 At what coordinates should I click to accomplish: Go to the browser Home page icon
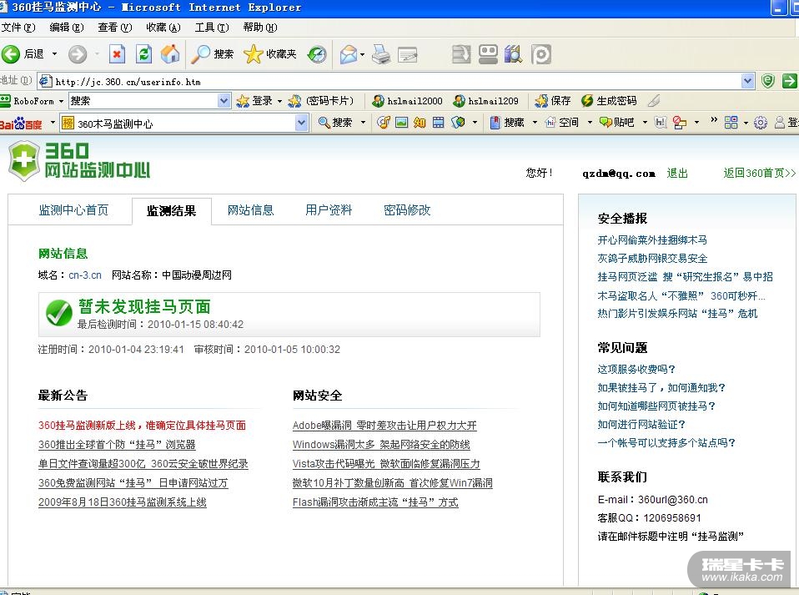point(170,54)
